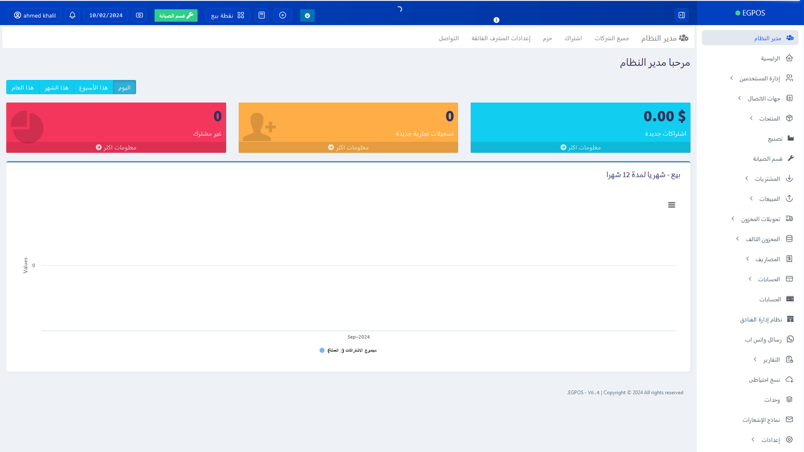This screenshot has height=452, width=804.
Task: Expand إدارة المستخدمين chevron
Action: click(732, 78)
